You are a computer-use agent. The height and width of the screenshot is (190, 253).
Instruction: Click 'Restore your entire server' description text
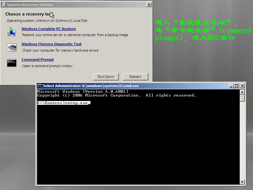pos(75,35)
